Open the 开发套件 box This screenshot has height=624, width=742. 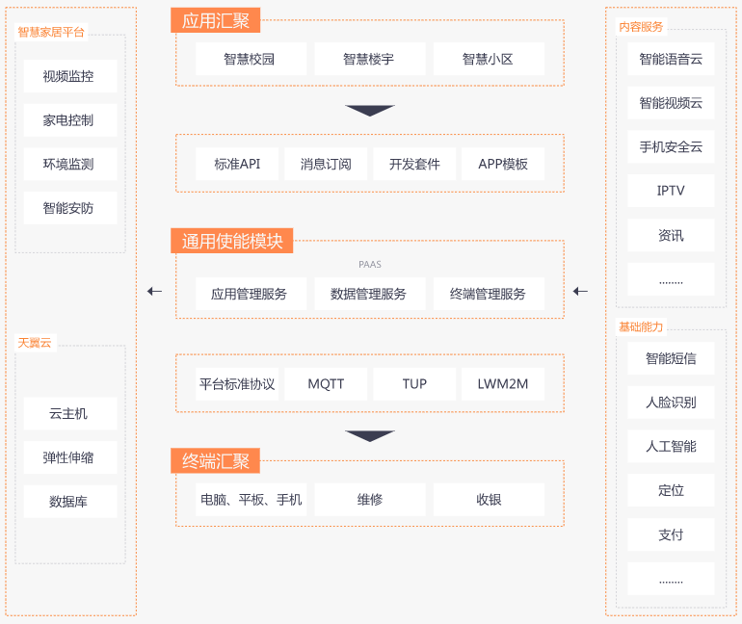coord(414,164)
